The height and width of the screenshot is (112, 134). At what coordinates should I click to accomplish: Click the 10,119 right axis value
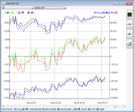tap(113, 48)
